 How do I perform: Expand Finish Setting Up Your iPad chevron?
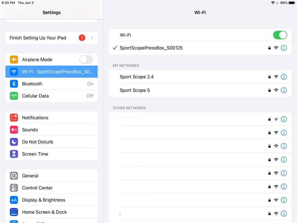tap(92, 38)
